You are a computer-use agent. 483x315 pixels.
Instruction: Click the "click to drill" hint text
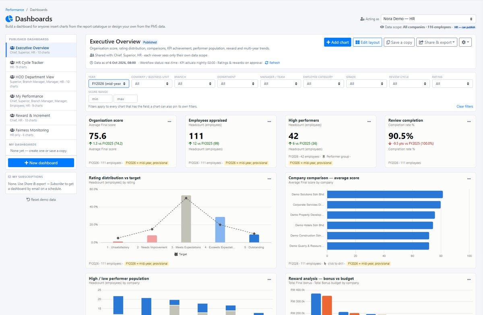pyautogui.click(x=336, y=264)
